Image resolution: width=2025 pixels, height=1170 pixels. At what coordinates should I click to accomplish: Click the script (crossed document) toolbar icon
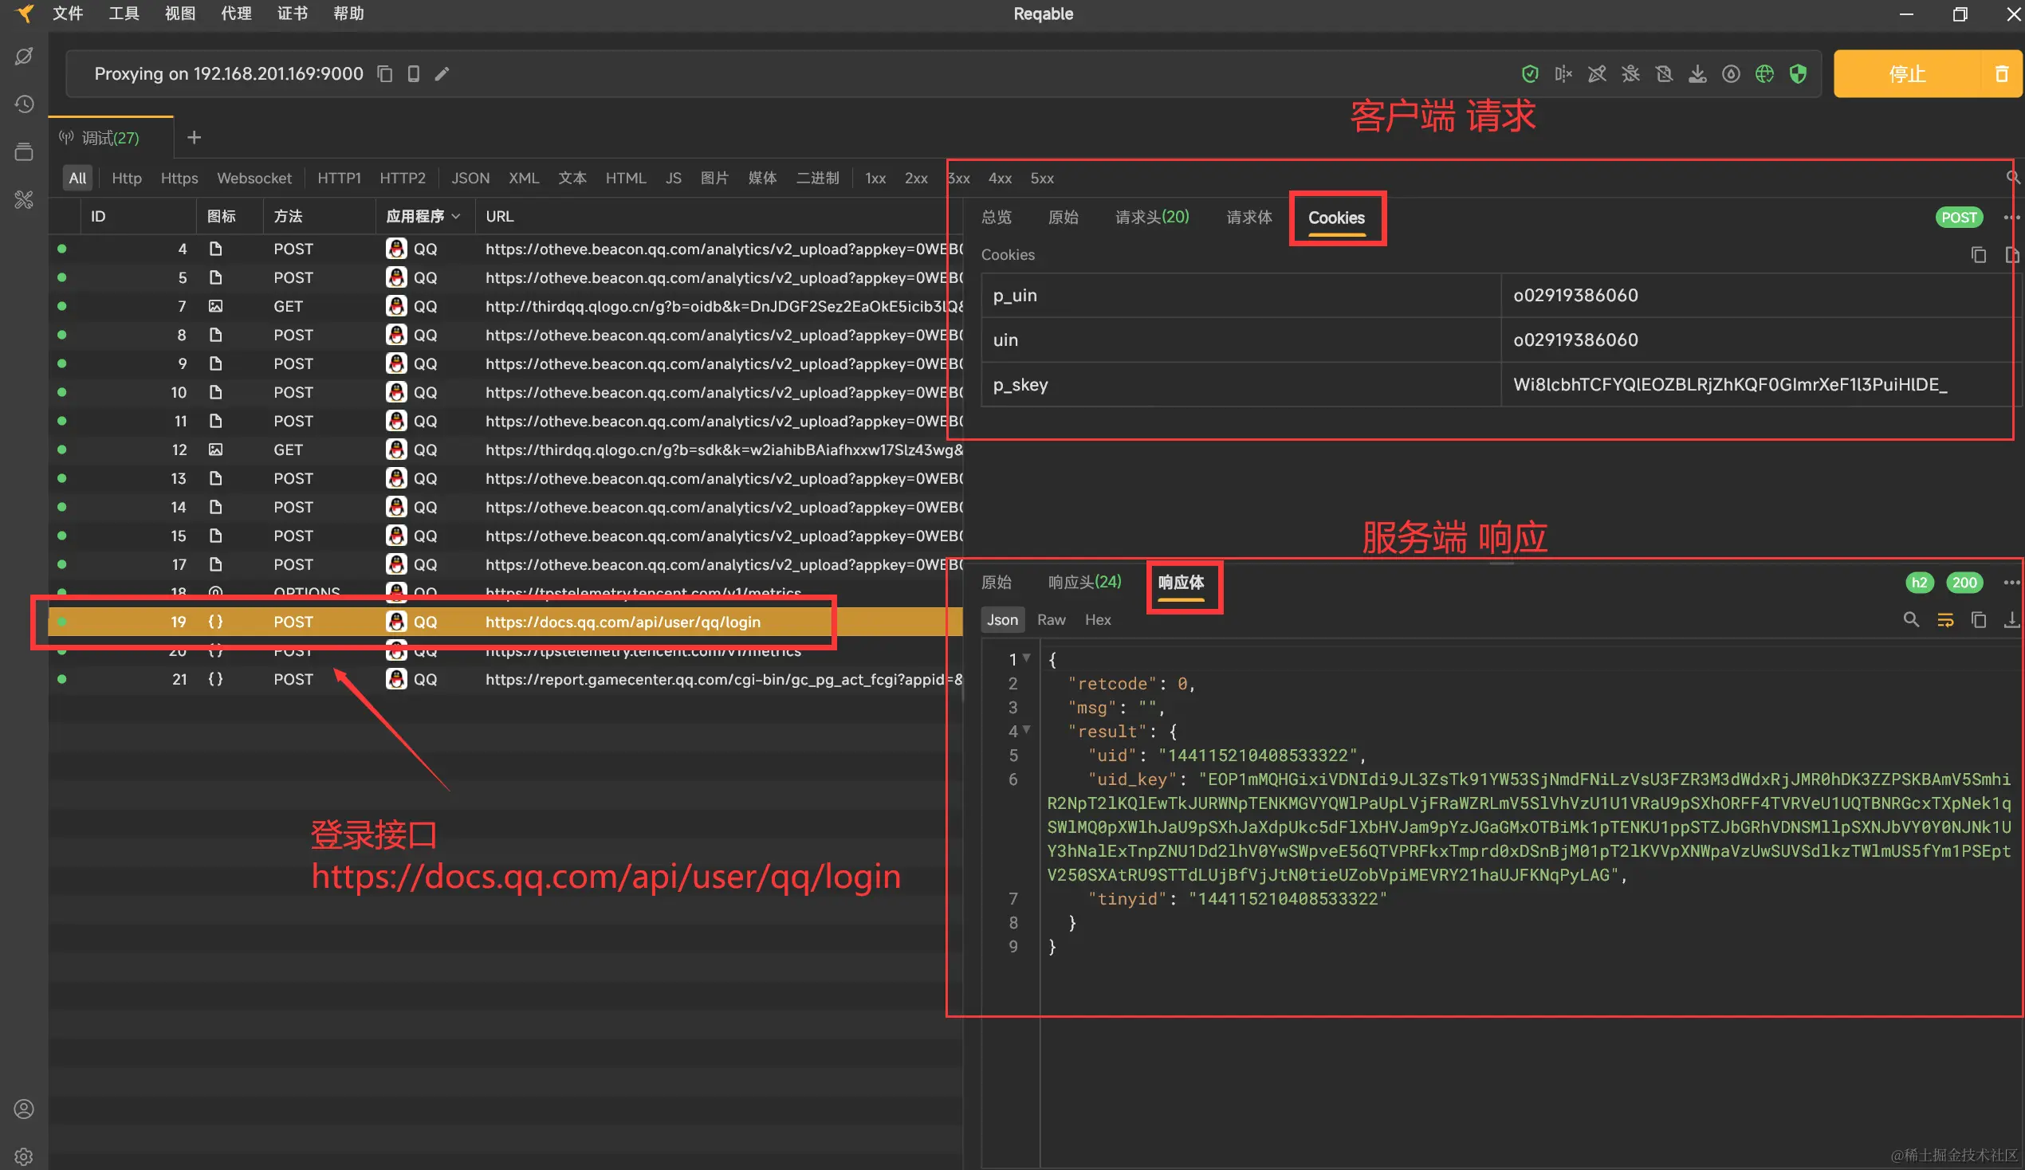[1664, 74]
